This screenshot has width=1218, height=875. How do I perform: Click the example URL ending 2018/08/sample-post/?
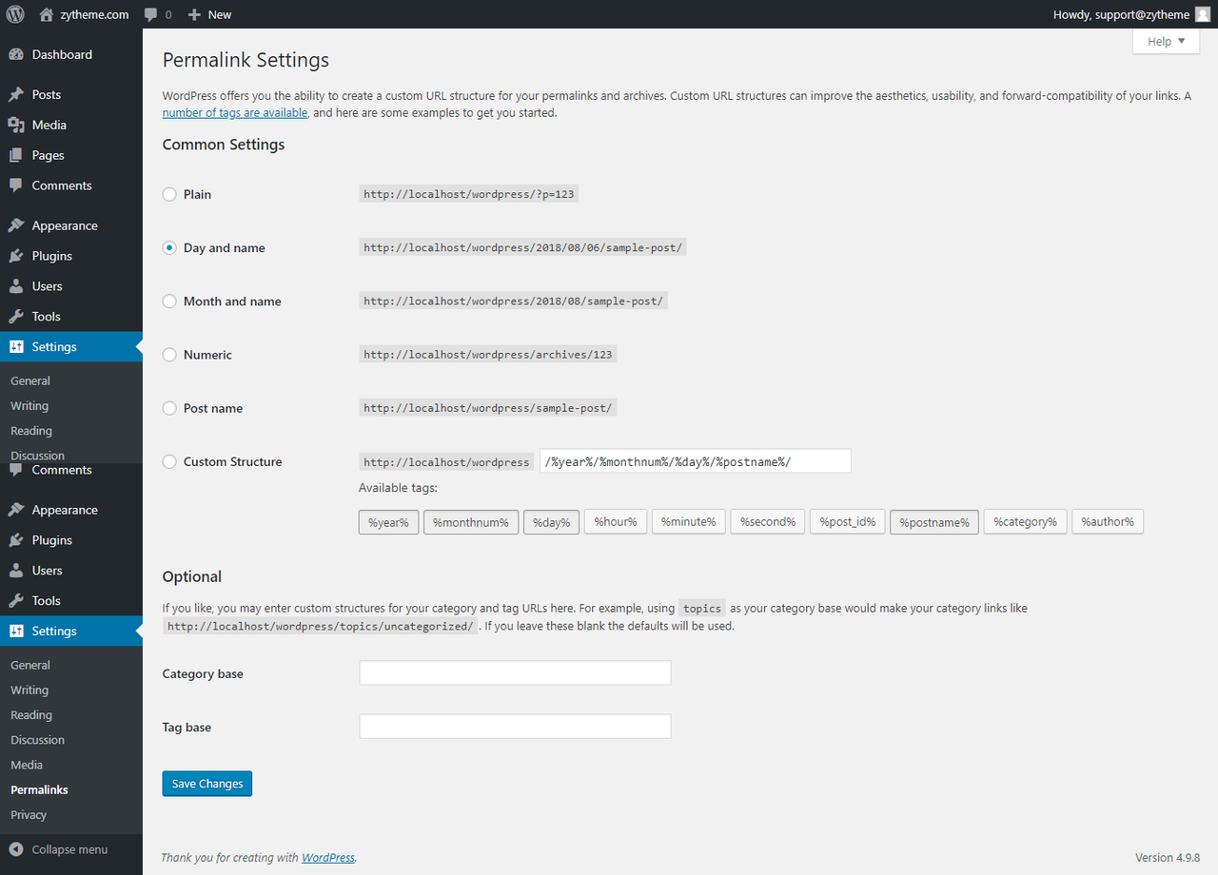[514, 301]
